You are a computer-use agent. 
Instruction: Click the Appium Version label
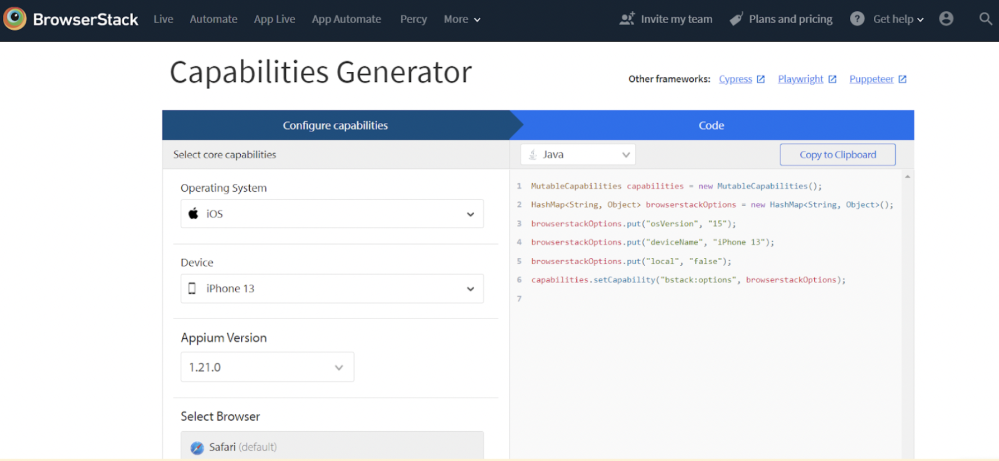[x=223, y=338]
